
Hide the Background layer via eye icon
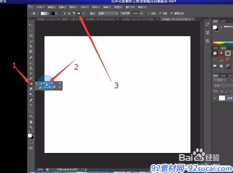coord(215,98)
